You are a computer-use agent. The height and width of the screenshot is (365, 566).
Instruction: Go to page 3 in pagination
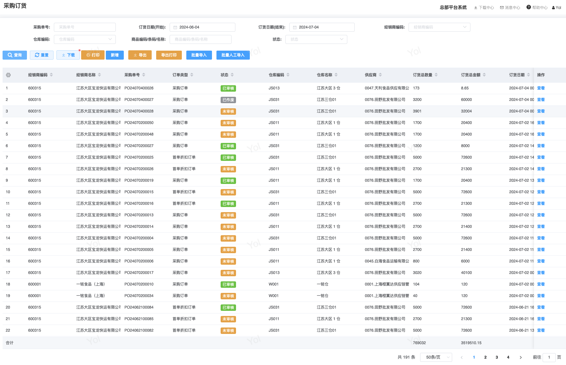coord(497,357)
